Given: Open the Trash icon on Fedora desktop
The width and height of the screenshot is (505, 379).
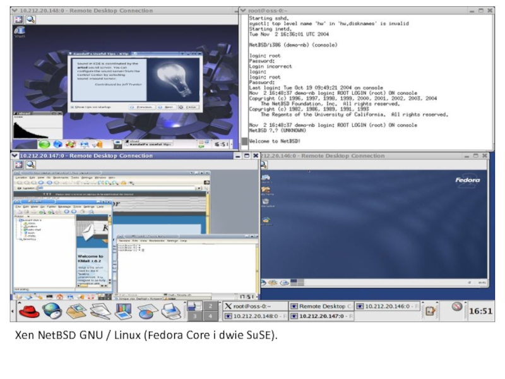Looking at the screenshot, I should 266,202.
